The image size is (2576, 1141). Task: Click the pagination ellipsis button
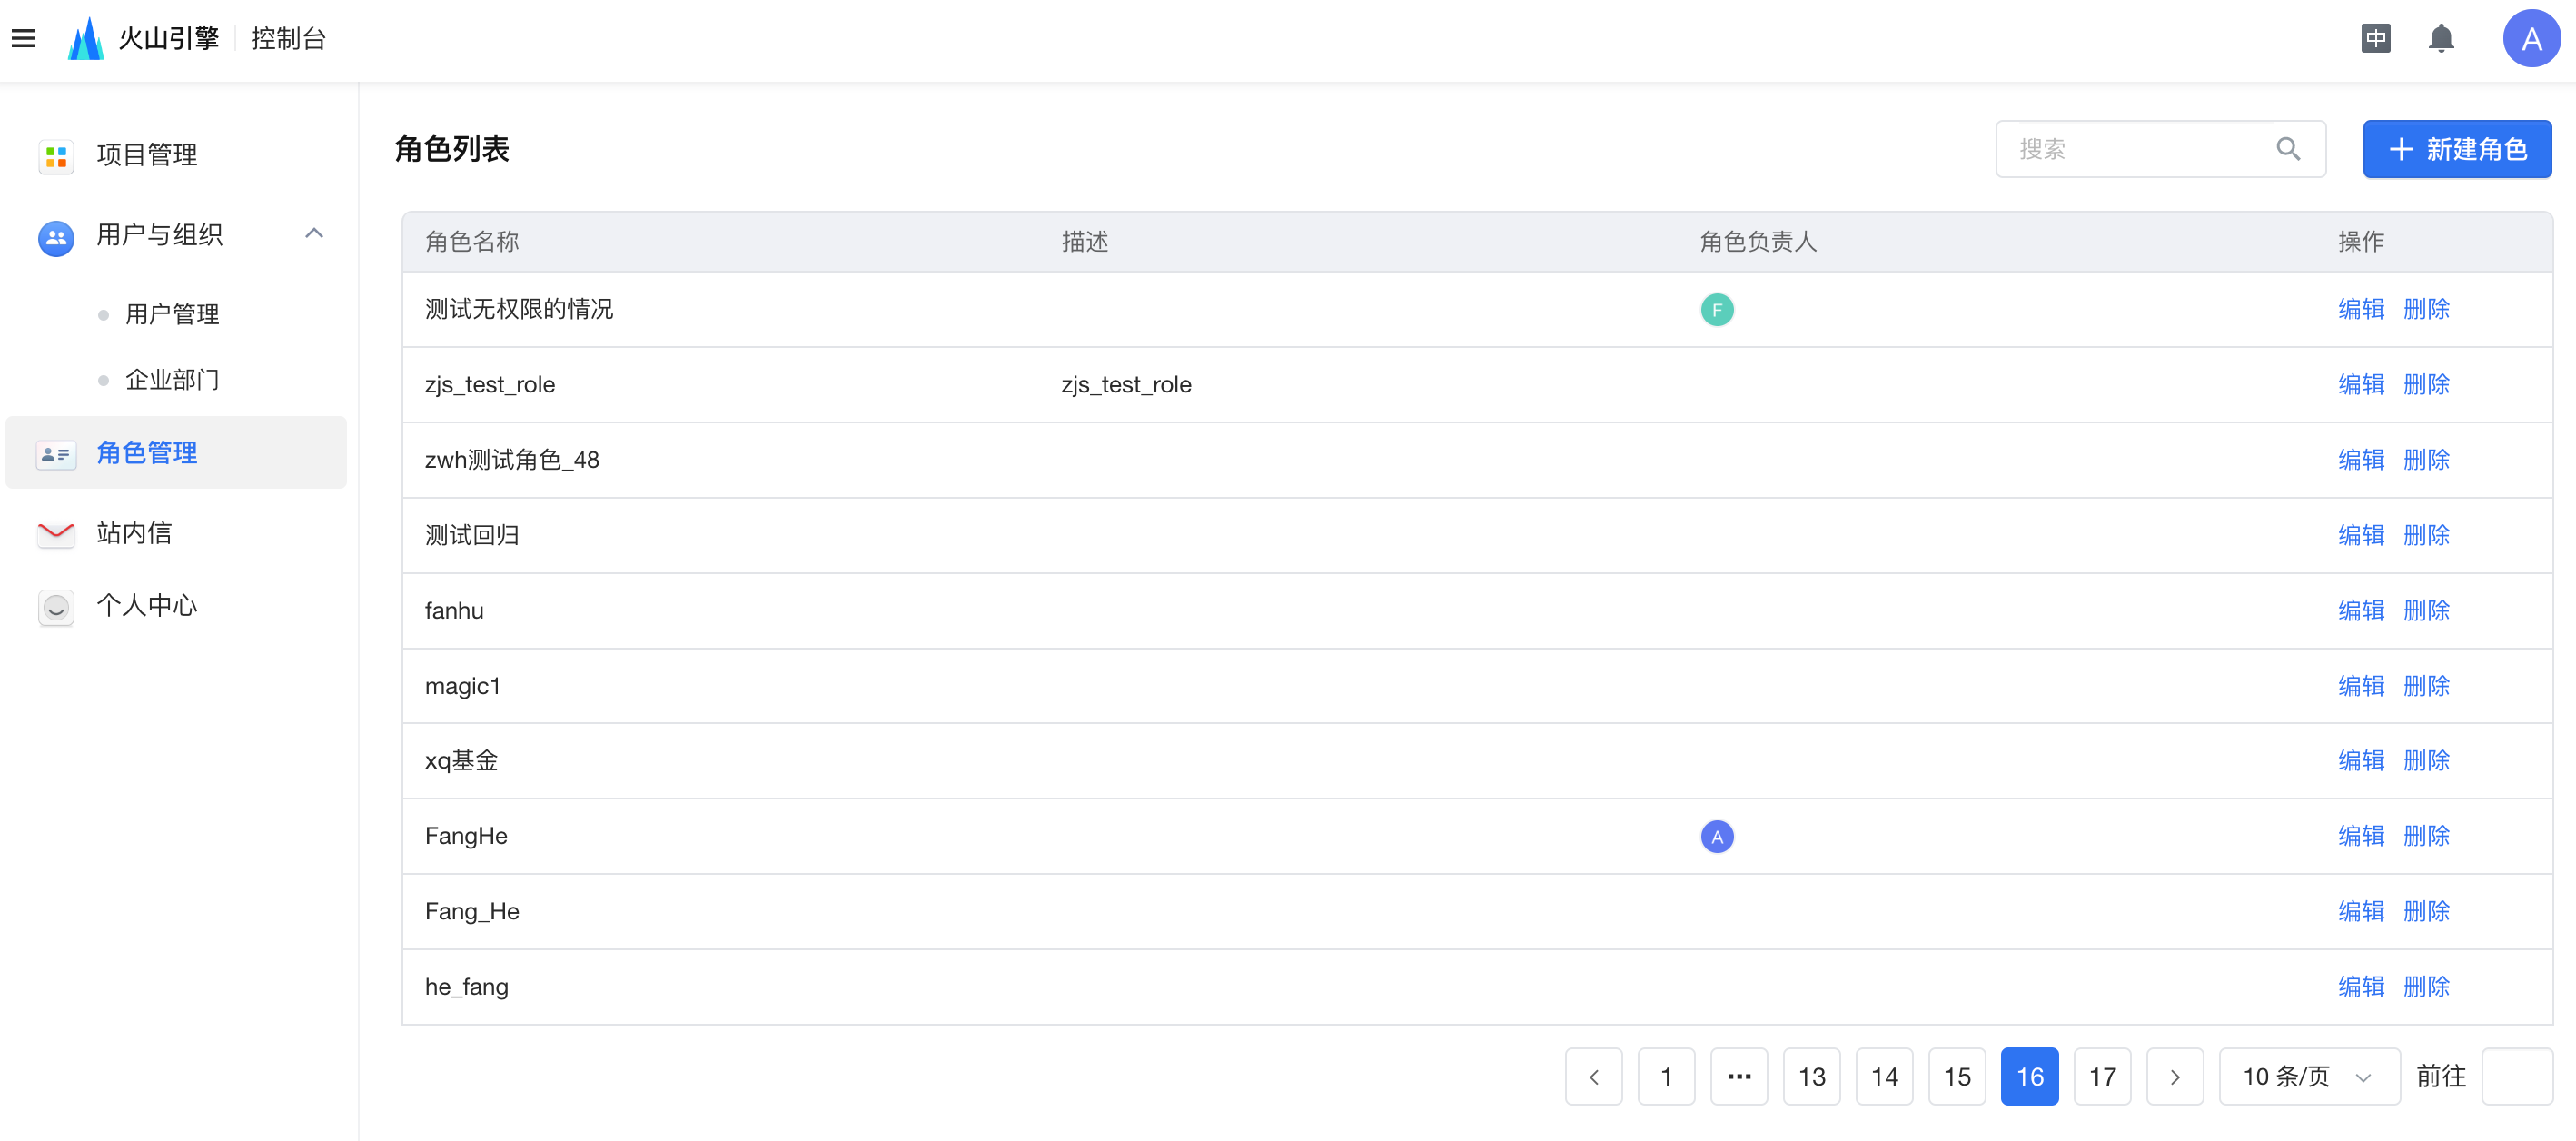[x=1739, y=1076]
